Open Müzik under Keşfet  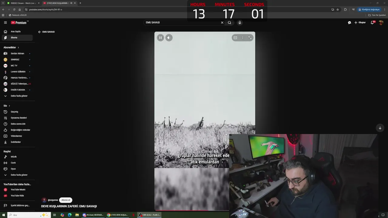coord(18,157)
